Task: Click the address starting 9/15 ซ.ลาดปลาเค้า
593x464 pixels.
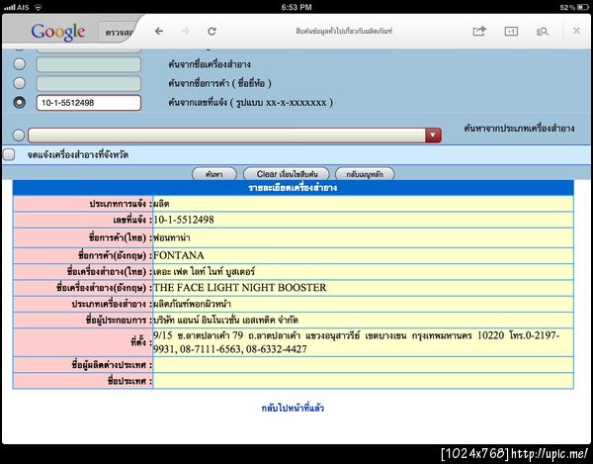Action: [x=356, y=342]
